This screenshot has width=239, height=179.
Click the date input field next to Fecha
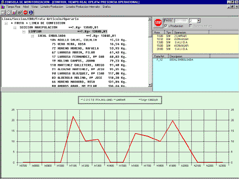coord(181,21)
